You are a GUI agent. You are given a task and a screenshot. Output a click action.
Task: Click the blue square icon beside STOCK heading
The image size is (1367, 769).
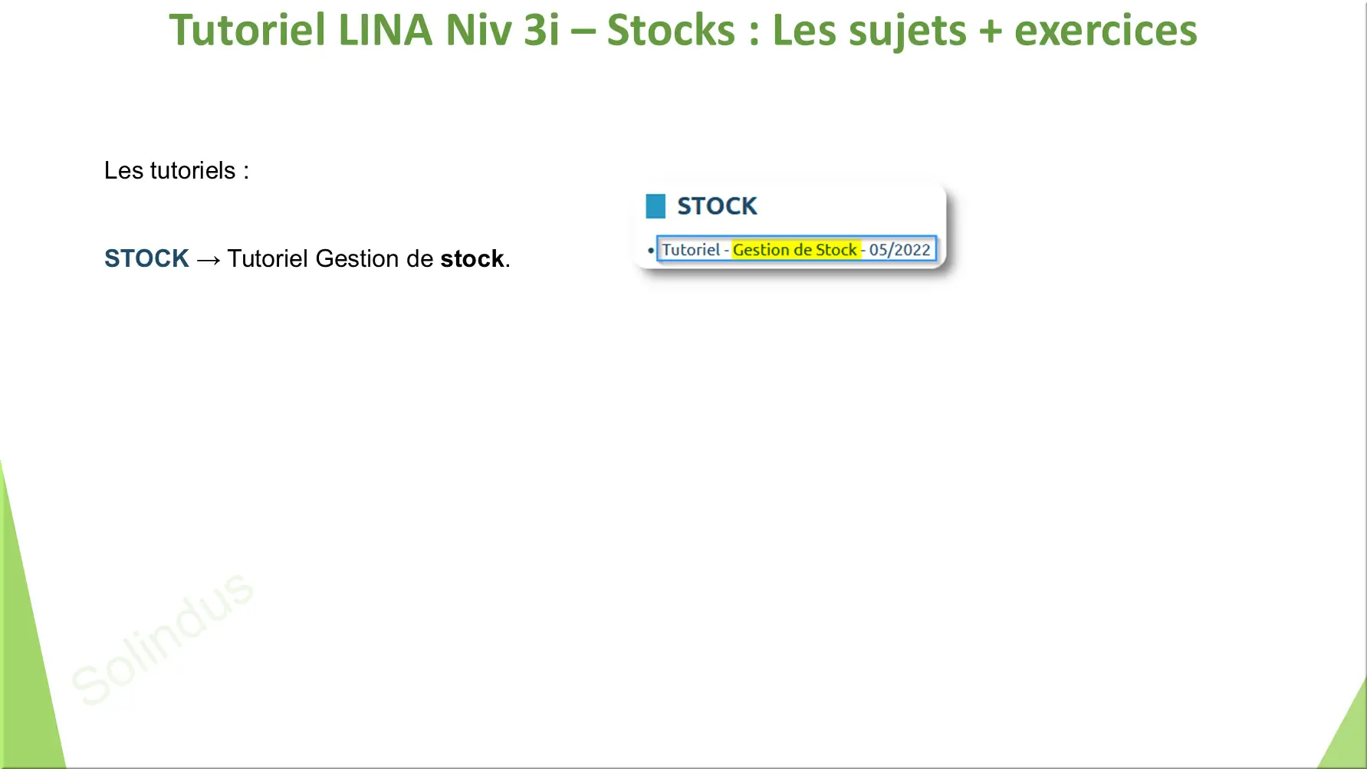point(656,206)
